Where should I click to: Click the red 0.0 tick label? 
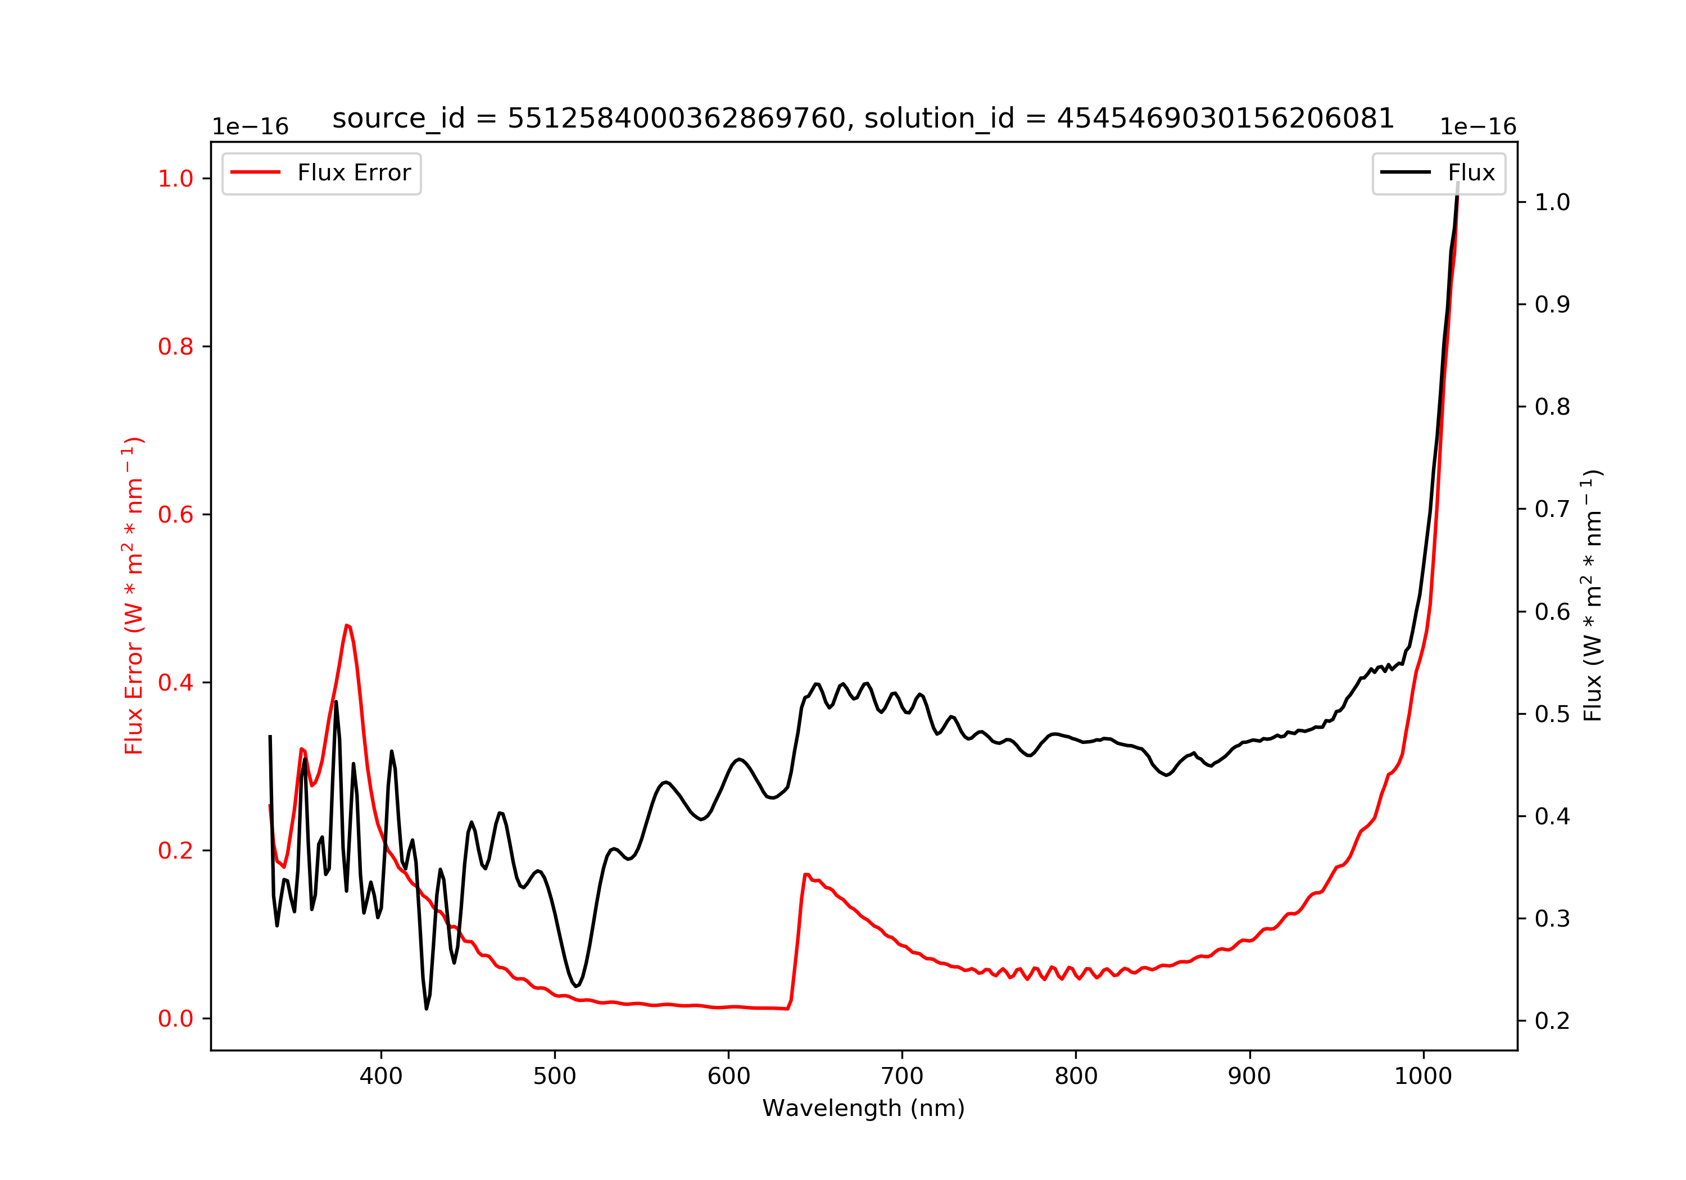(175, 1019)
